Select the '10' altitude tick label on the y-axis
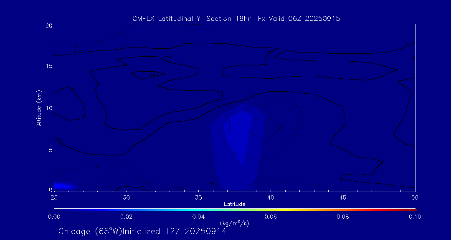 pos(48,108)
